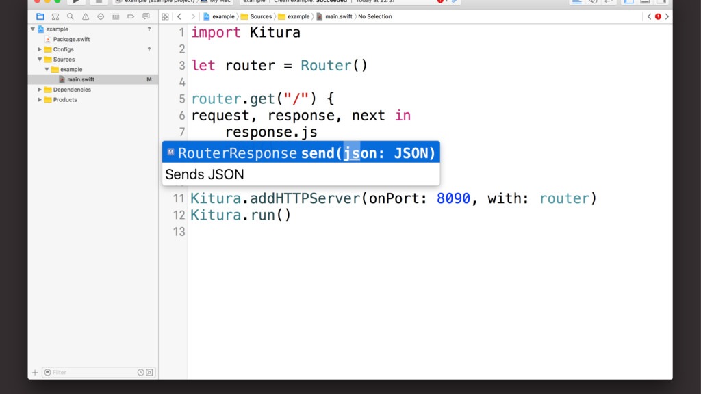Click the example project blueprint icon in navigator
Viewport: 701px width, 394px height.
pos(40,29)
